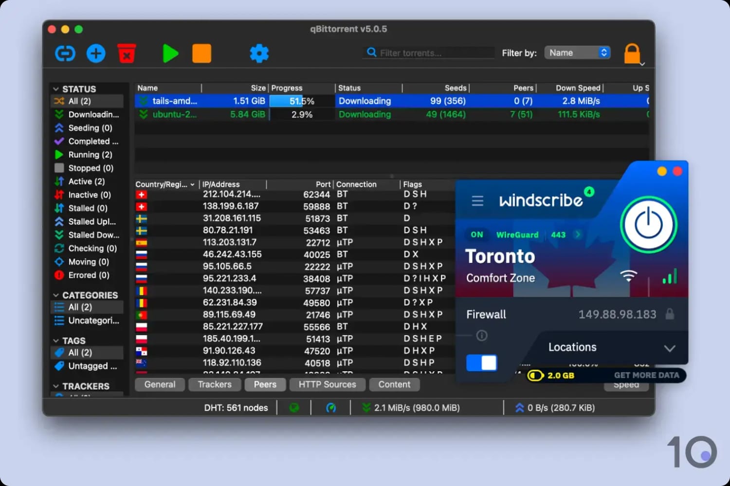Click into the Filter torrents search field
The height and width of the screenshot is (486, 730).
tap(428, 53)
